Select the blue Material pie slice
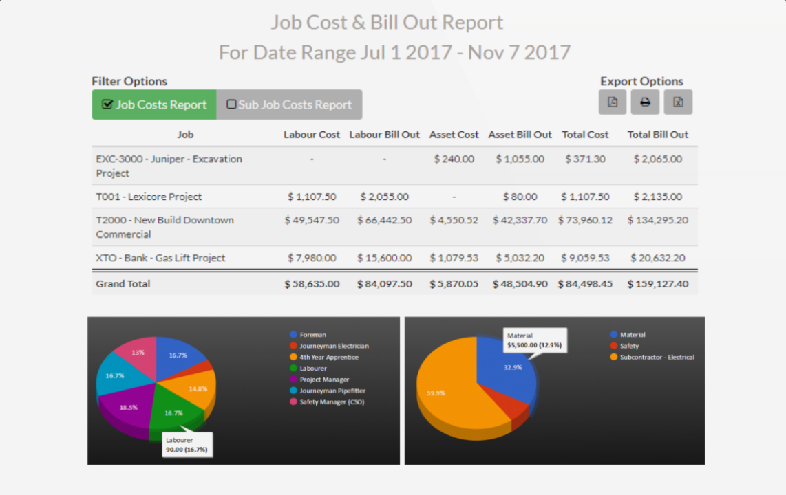The height and width of the screenshot is (495, 786). click(509, 368)
